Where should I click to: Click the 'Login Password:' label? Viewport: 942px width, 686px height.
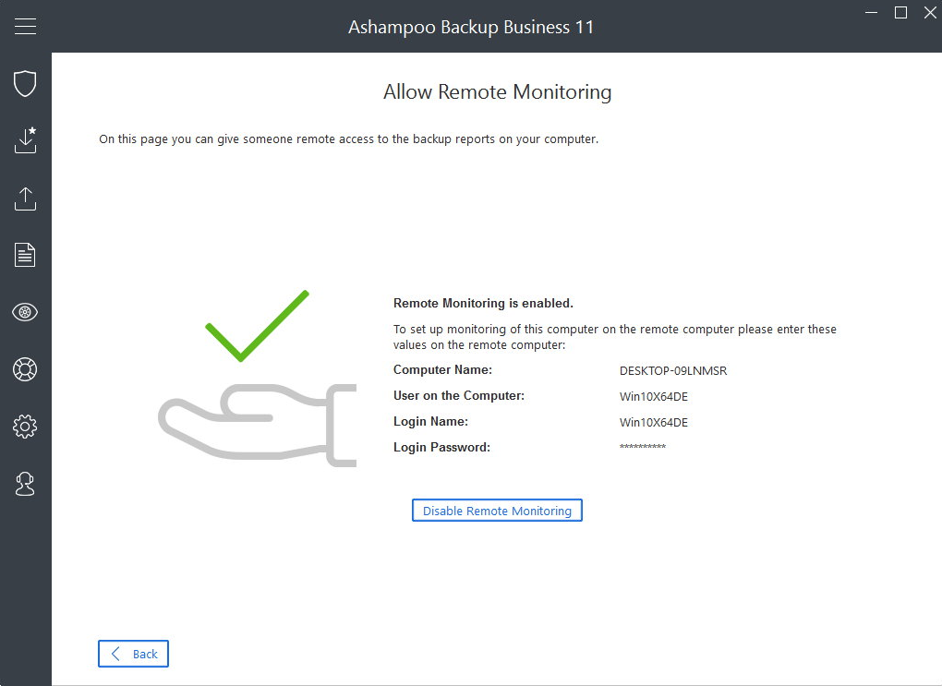(x=441, y=448)
